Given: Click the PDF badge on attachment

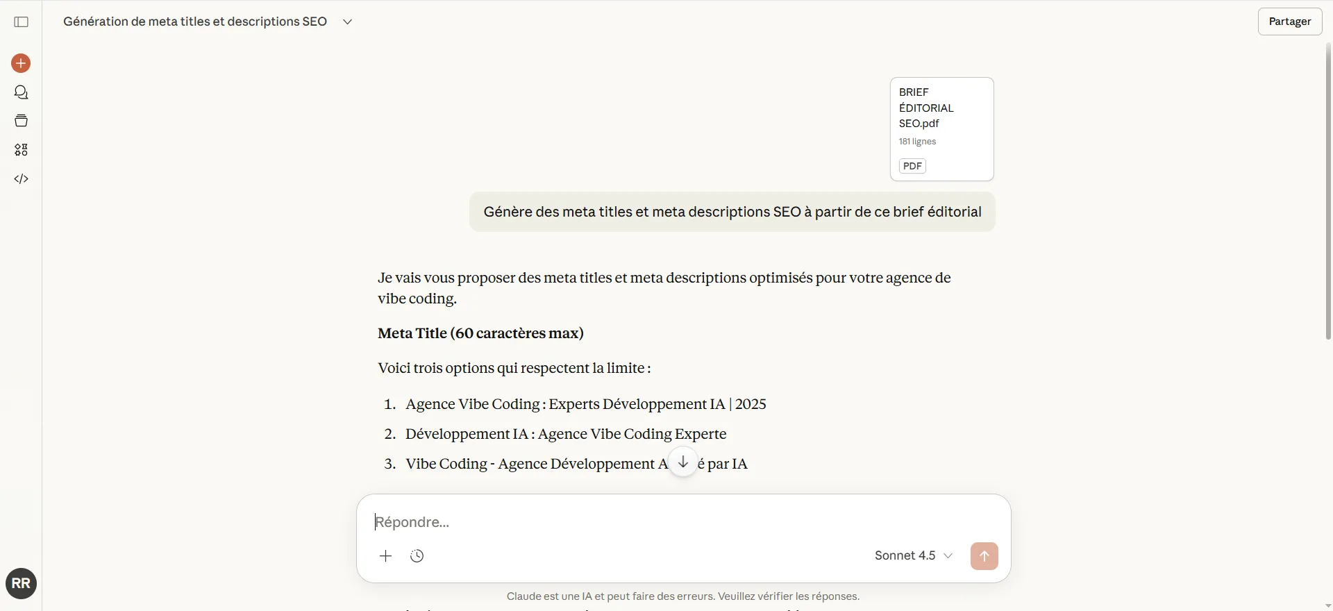Looking at the screenshot, I should [912, 166].
